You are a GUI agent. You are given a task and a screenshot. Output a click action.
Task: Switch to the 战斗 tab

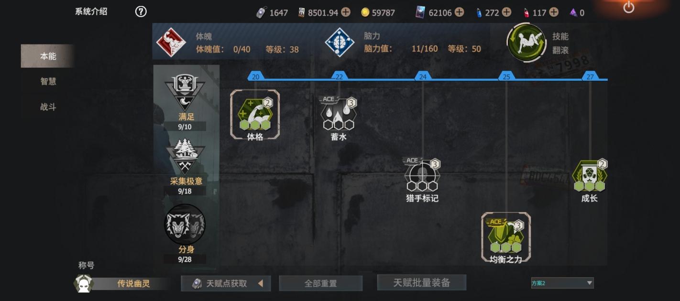48,107
